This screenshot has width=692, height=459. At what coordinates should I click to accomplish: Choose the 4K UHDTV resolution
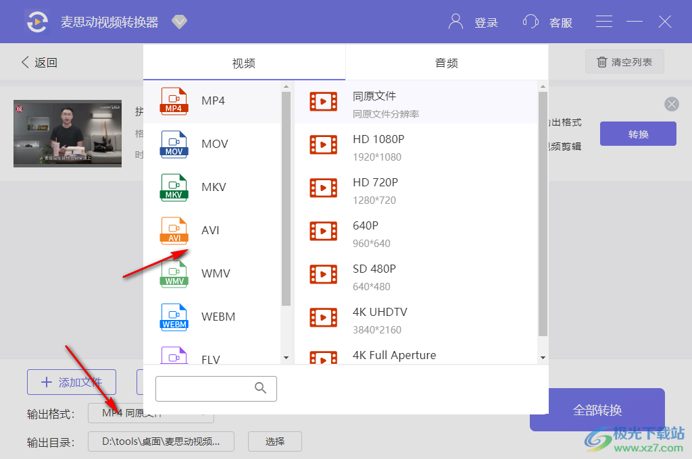click(416, 318)
